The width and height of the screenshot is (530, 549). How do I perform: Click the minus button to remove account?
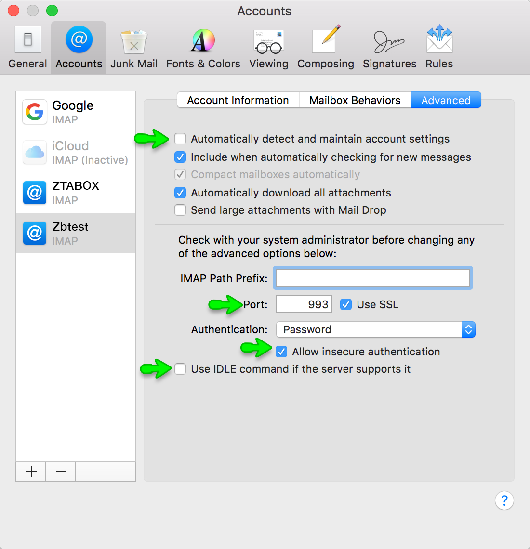(61, 471)
